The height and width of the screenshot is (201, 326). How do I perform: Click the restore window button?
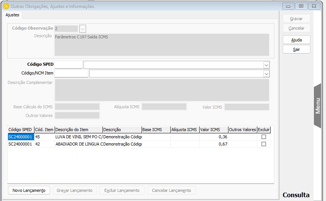pos(301,6)
